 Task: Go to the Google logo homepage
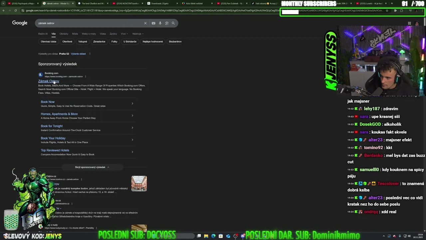tap(20, 23)
